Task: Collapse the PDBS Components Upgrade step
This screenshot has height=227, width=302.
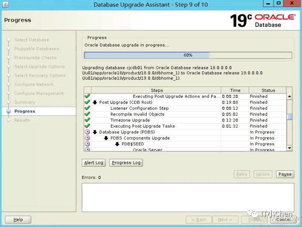Action: coord(106,138)
